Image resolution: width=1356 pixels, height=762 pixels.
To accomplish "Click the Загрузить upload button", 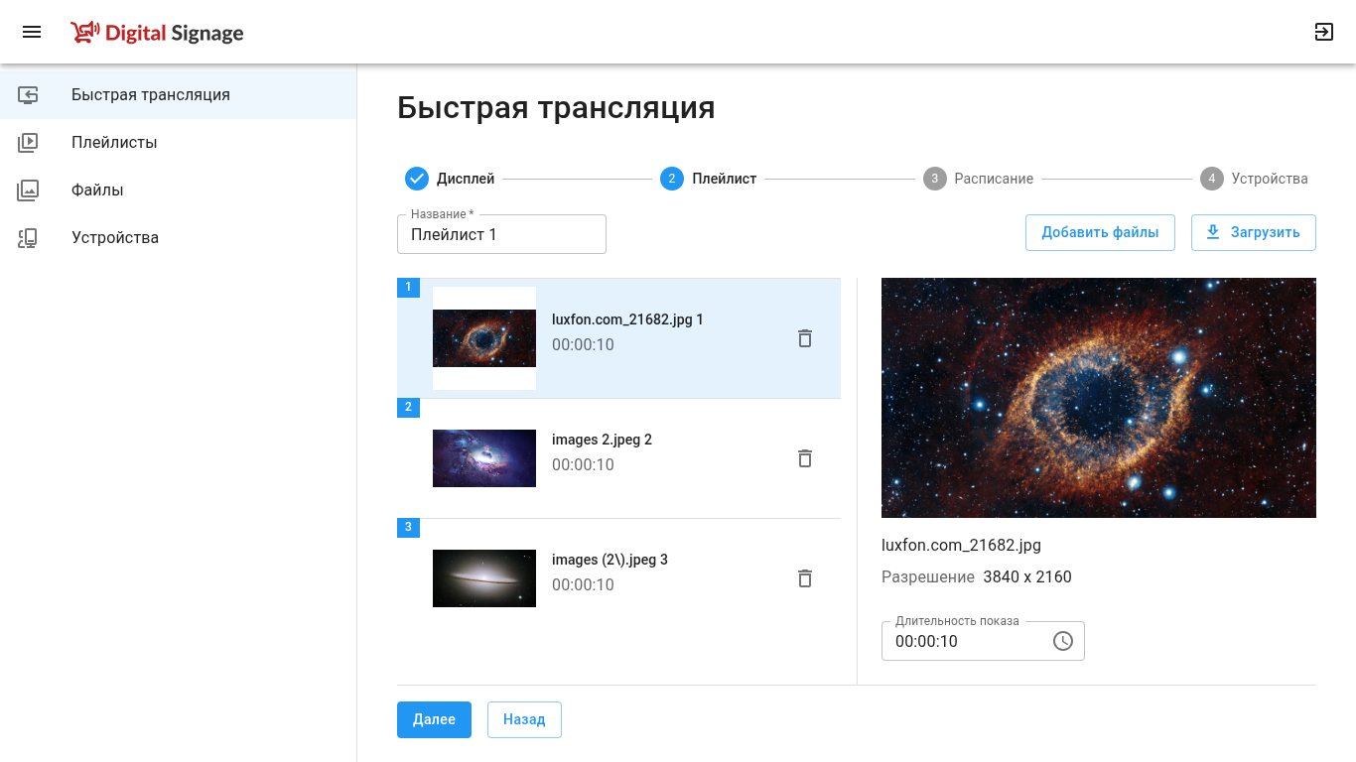I will pos(1254,232).
